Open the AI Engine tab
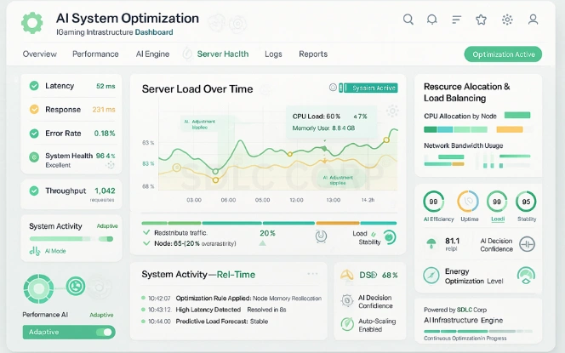This screenshot has width=565, height=353. pyautogui.click(x=152, y=54)
